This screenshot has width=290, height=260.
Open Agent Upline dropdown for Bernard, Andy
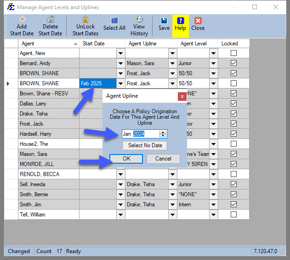(x=172, y=63)
